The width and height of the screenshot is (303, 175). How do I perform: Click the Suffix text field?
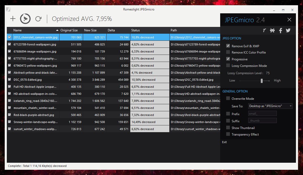[262, 120]
